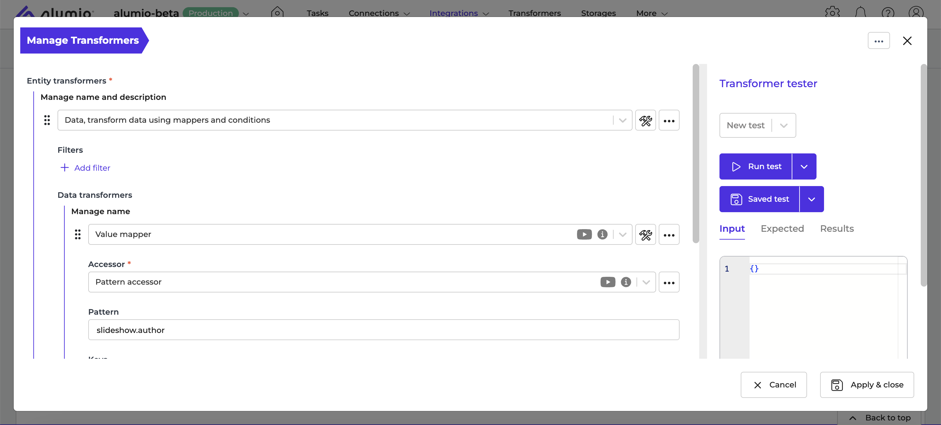Switch to the Expected tab

(x=782, y=228)
